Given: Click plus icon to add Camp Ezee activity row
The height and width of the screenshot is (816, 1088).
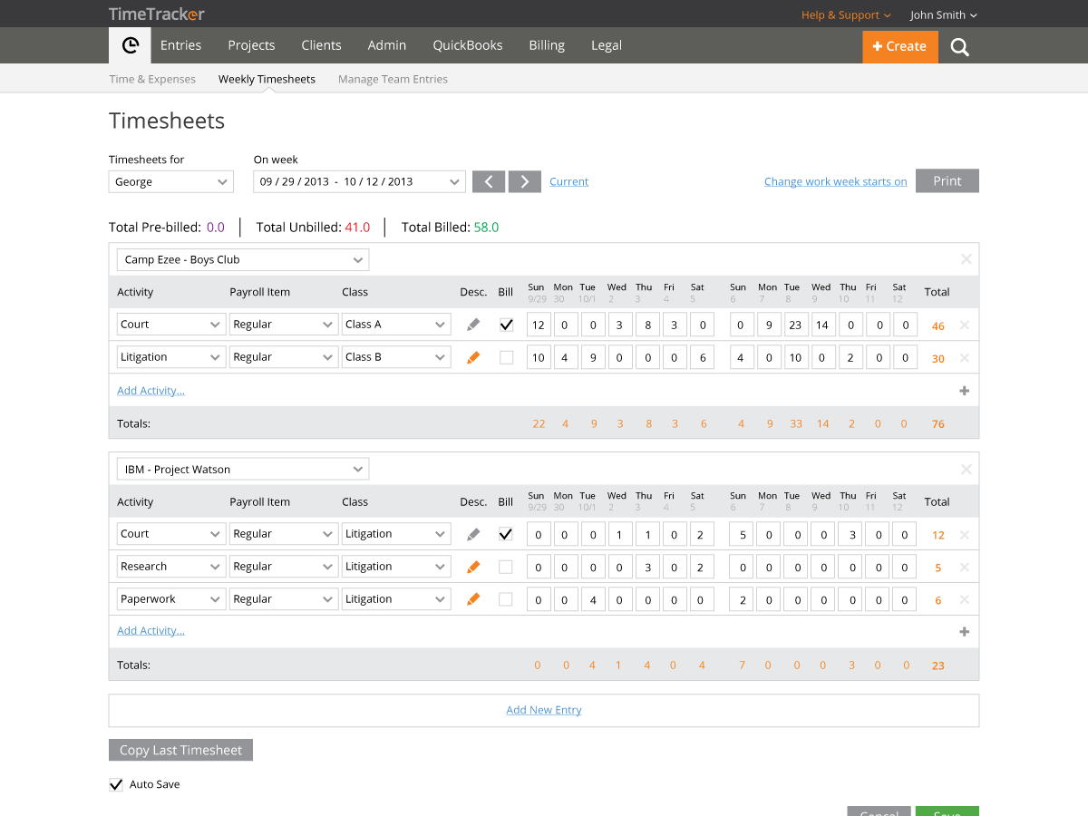Looking at the screenshot, I should (964, 391).
